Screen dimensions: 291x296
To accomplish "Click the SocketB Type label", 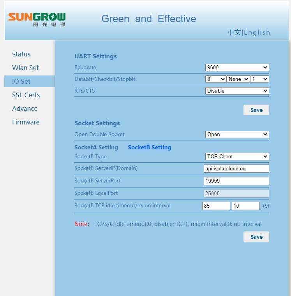I will (90, 156).
